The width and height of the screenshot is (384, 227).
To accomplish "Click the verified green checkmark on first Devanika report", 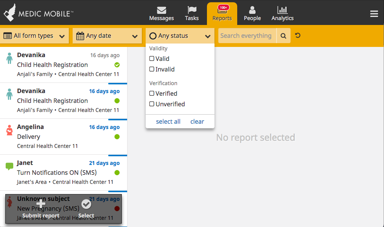I will click(x=117, y=65).
